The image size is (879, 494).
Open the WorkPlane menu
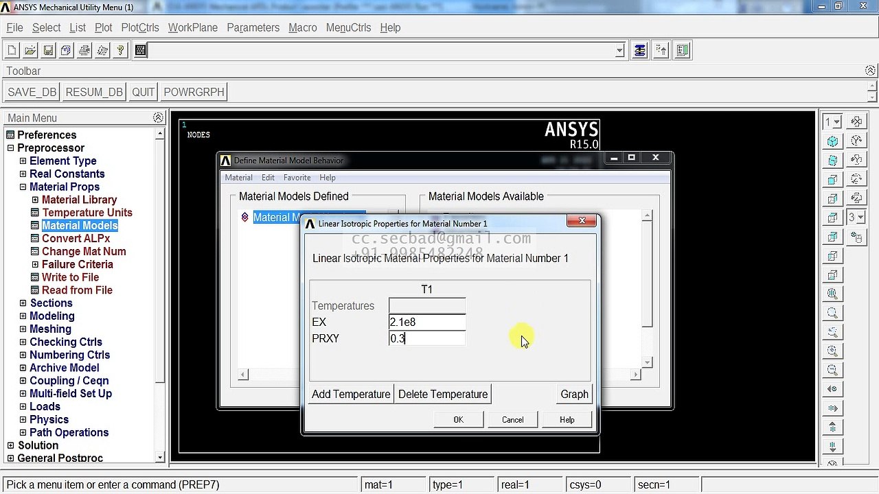(x=193, y=27)
